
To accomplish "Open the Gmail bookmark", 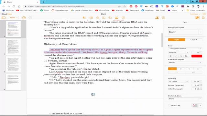I will pos(161,10).
